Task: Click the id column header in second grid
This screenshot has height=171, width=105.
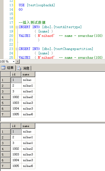Action: (16, 126)
